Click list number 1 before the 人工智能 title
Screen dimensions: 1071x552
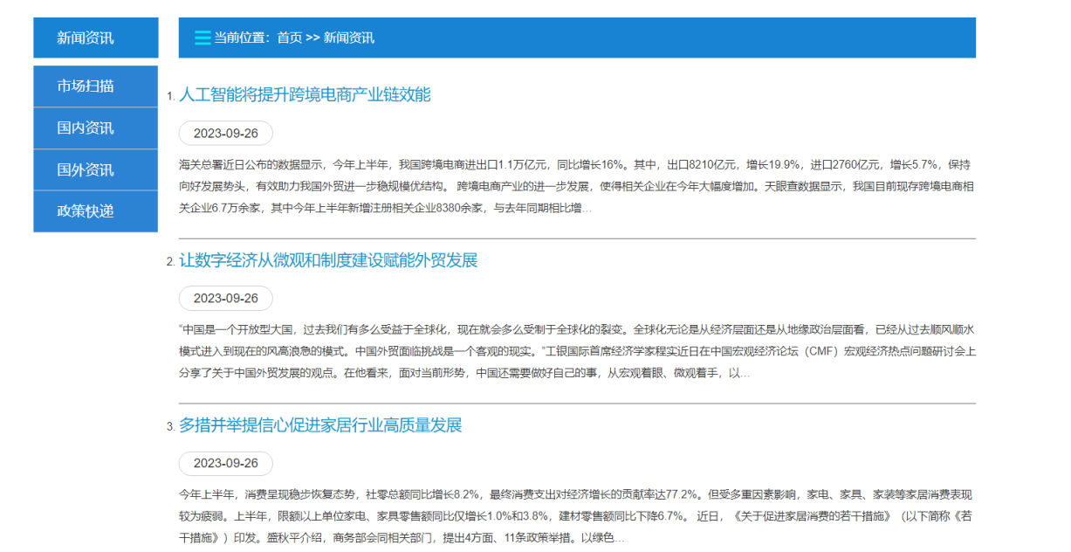tap(170, 97)
